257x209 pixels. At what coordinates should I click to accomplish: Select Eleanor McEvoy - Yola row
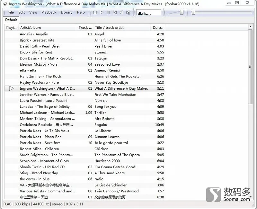(x=85, y=64)
